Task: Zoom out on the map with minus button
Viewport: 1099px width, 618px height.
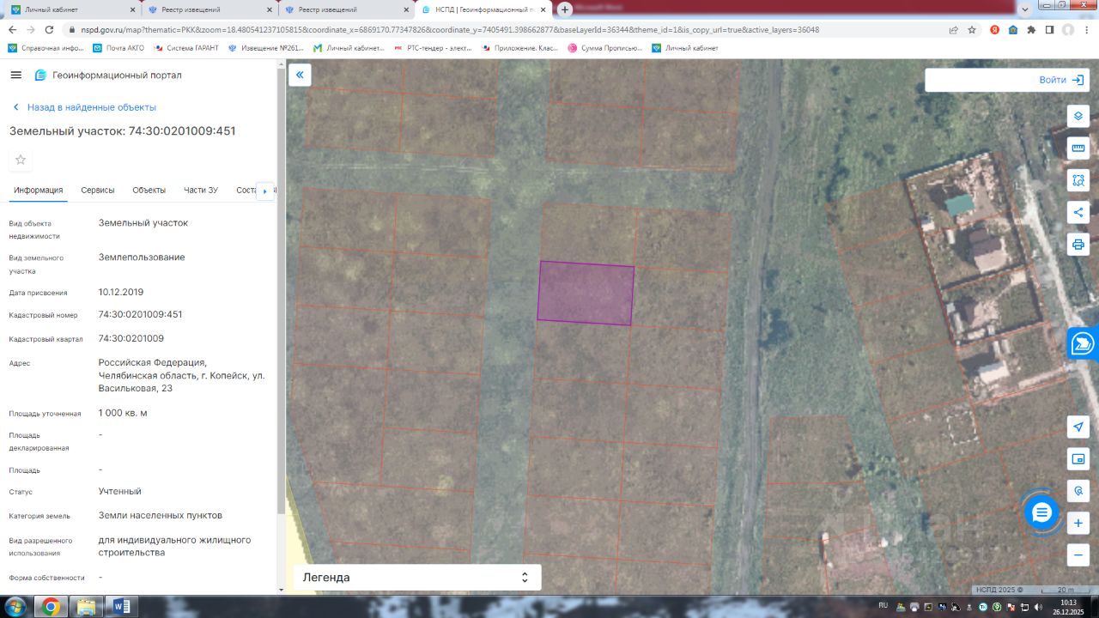Action: [x=1078, y=555]
